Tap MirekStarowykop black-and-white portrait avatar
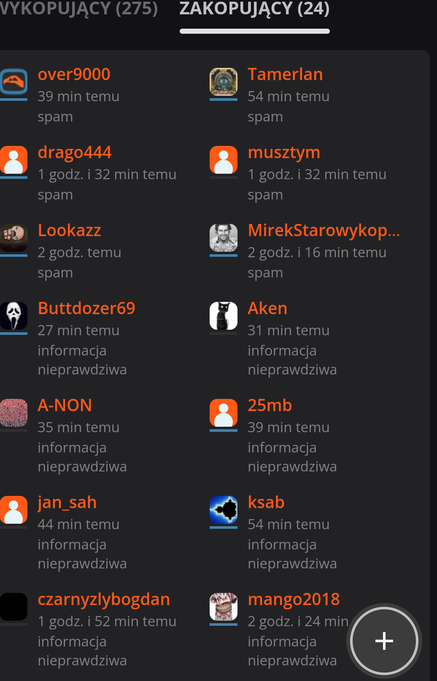 click(x=224, y=238)
